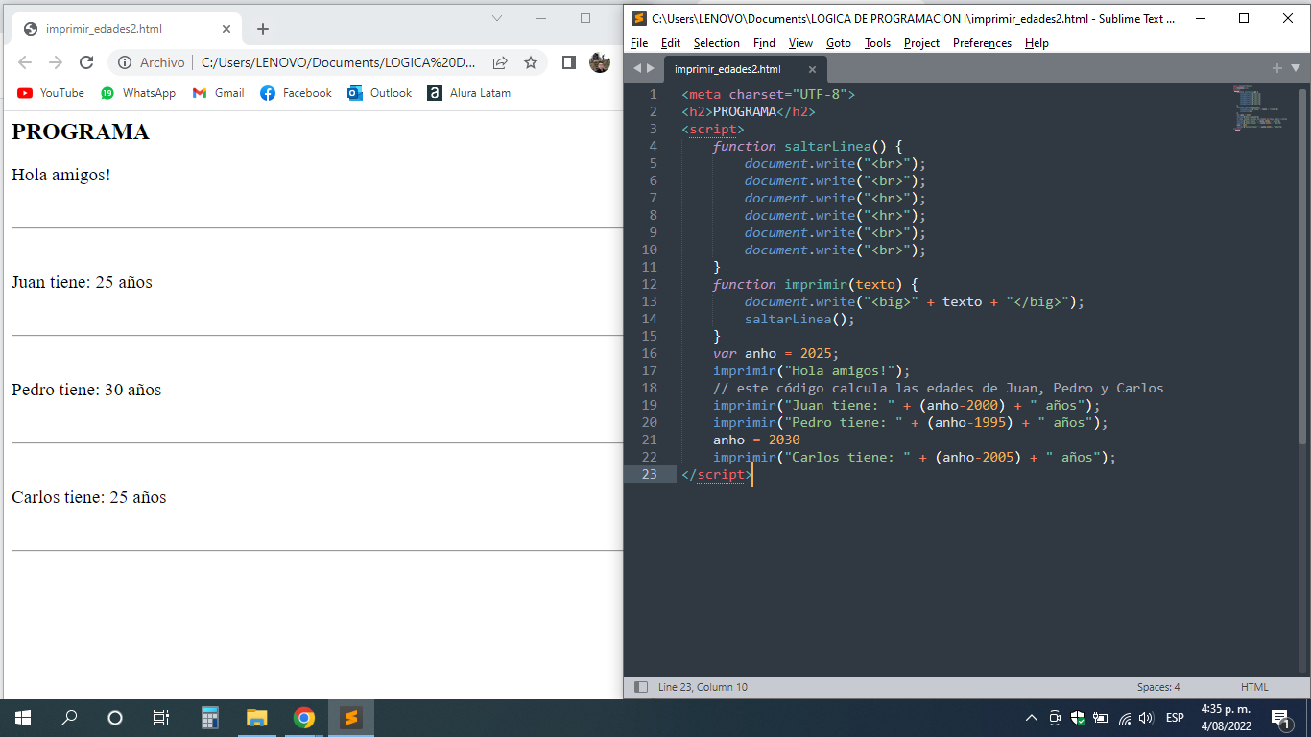The height and width of the screenshot is (737, 1311).
Task: Click the Sublime minimap thumbnail
Action: pyautogui.click(x=1260, y=107)
